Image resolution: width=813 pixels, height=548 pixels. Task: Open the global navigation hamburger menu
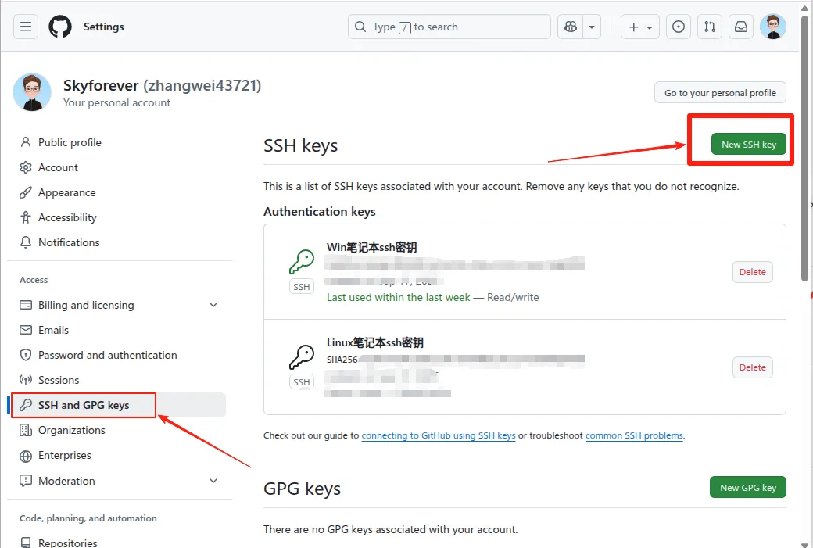pos(26,26)
